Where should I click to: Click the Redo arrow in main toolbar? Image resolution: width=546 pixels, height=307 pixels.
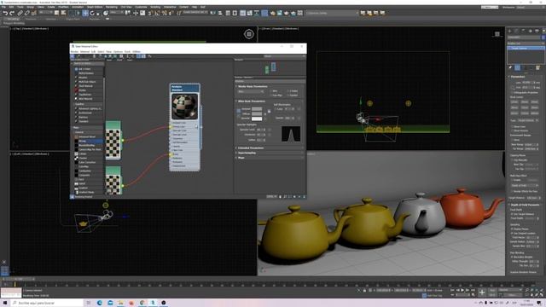(x=12, y=14)
